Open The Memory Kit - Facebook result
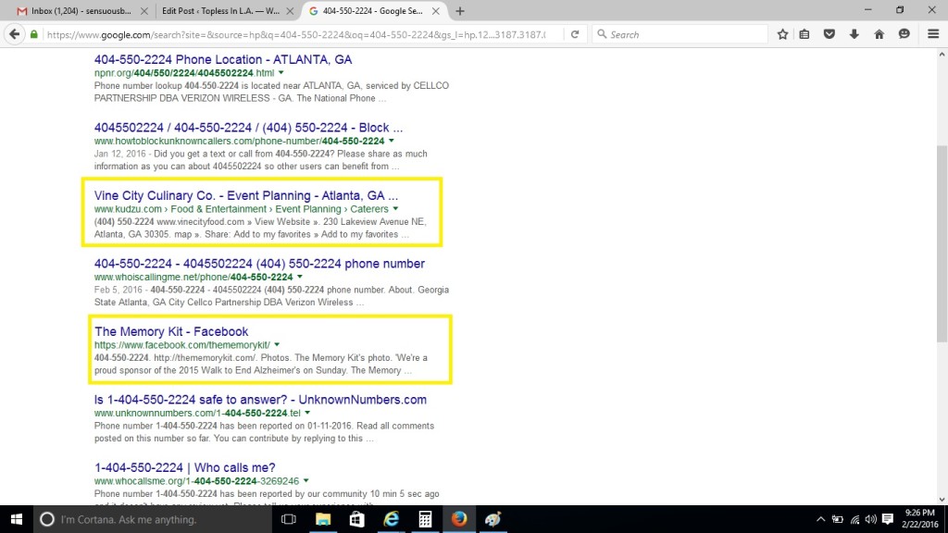Image resolution: width=948 pixels, height=533 pixels. (171, 331)
